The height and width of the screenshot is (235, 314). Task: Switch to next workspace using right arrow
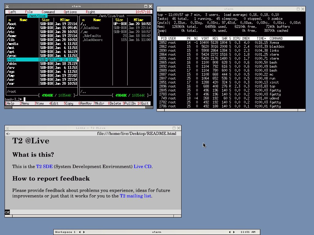coord(84,232)
